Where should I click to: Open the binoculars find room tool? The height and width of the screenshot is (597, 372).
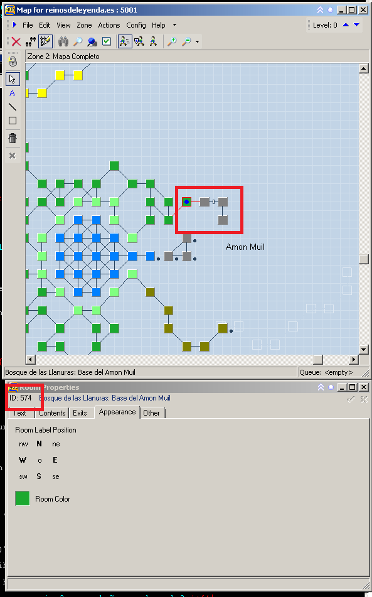pos(63,41)
